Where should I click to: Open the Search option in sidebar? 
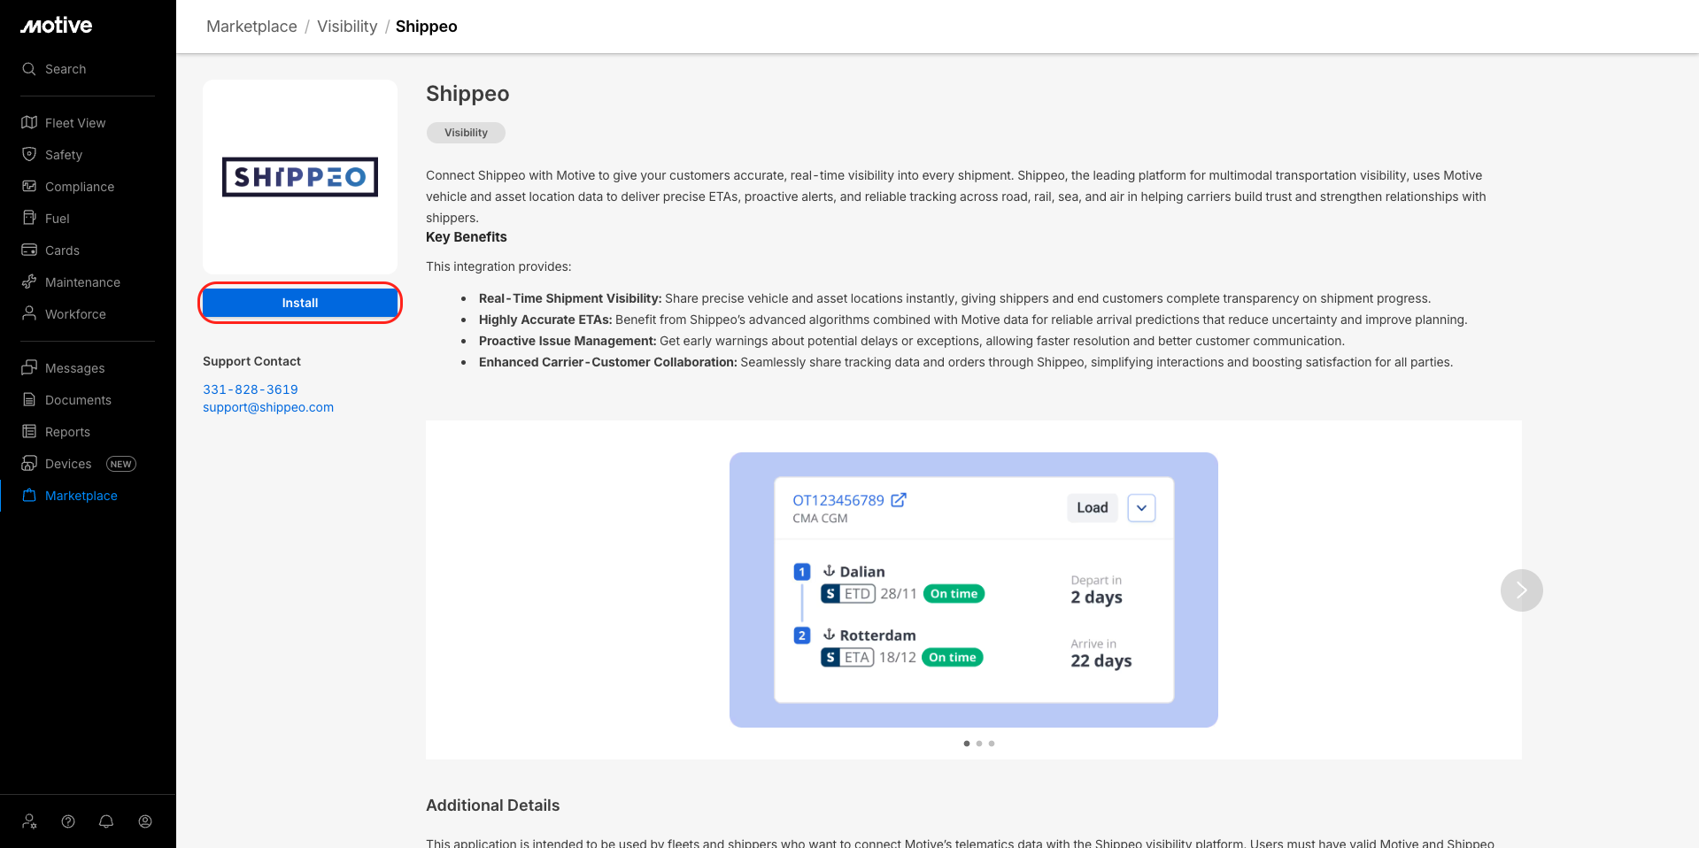coord(66,69)
